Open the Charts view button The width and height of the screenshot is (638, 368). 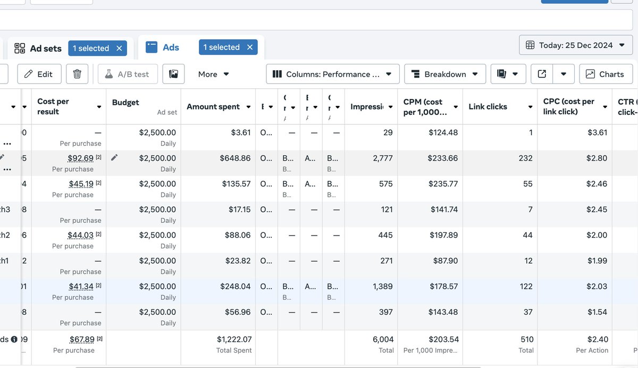[606, 74]
